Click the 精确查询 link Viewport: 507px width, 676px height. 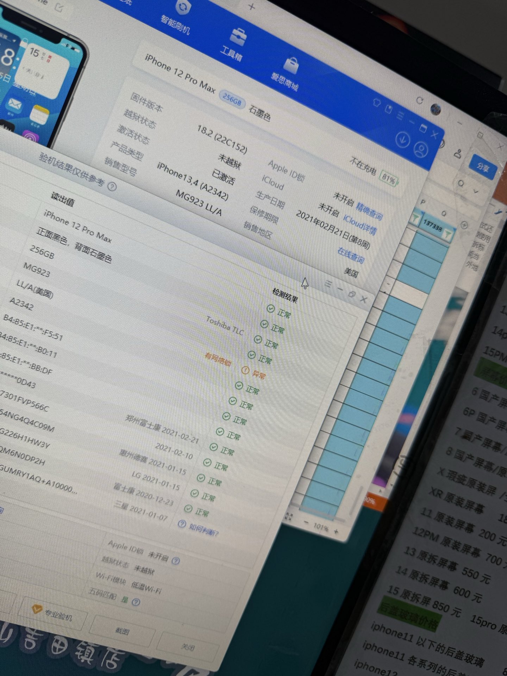coord(369,211)
